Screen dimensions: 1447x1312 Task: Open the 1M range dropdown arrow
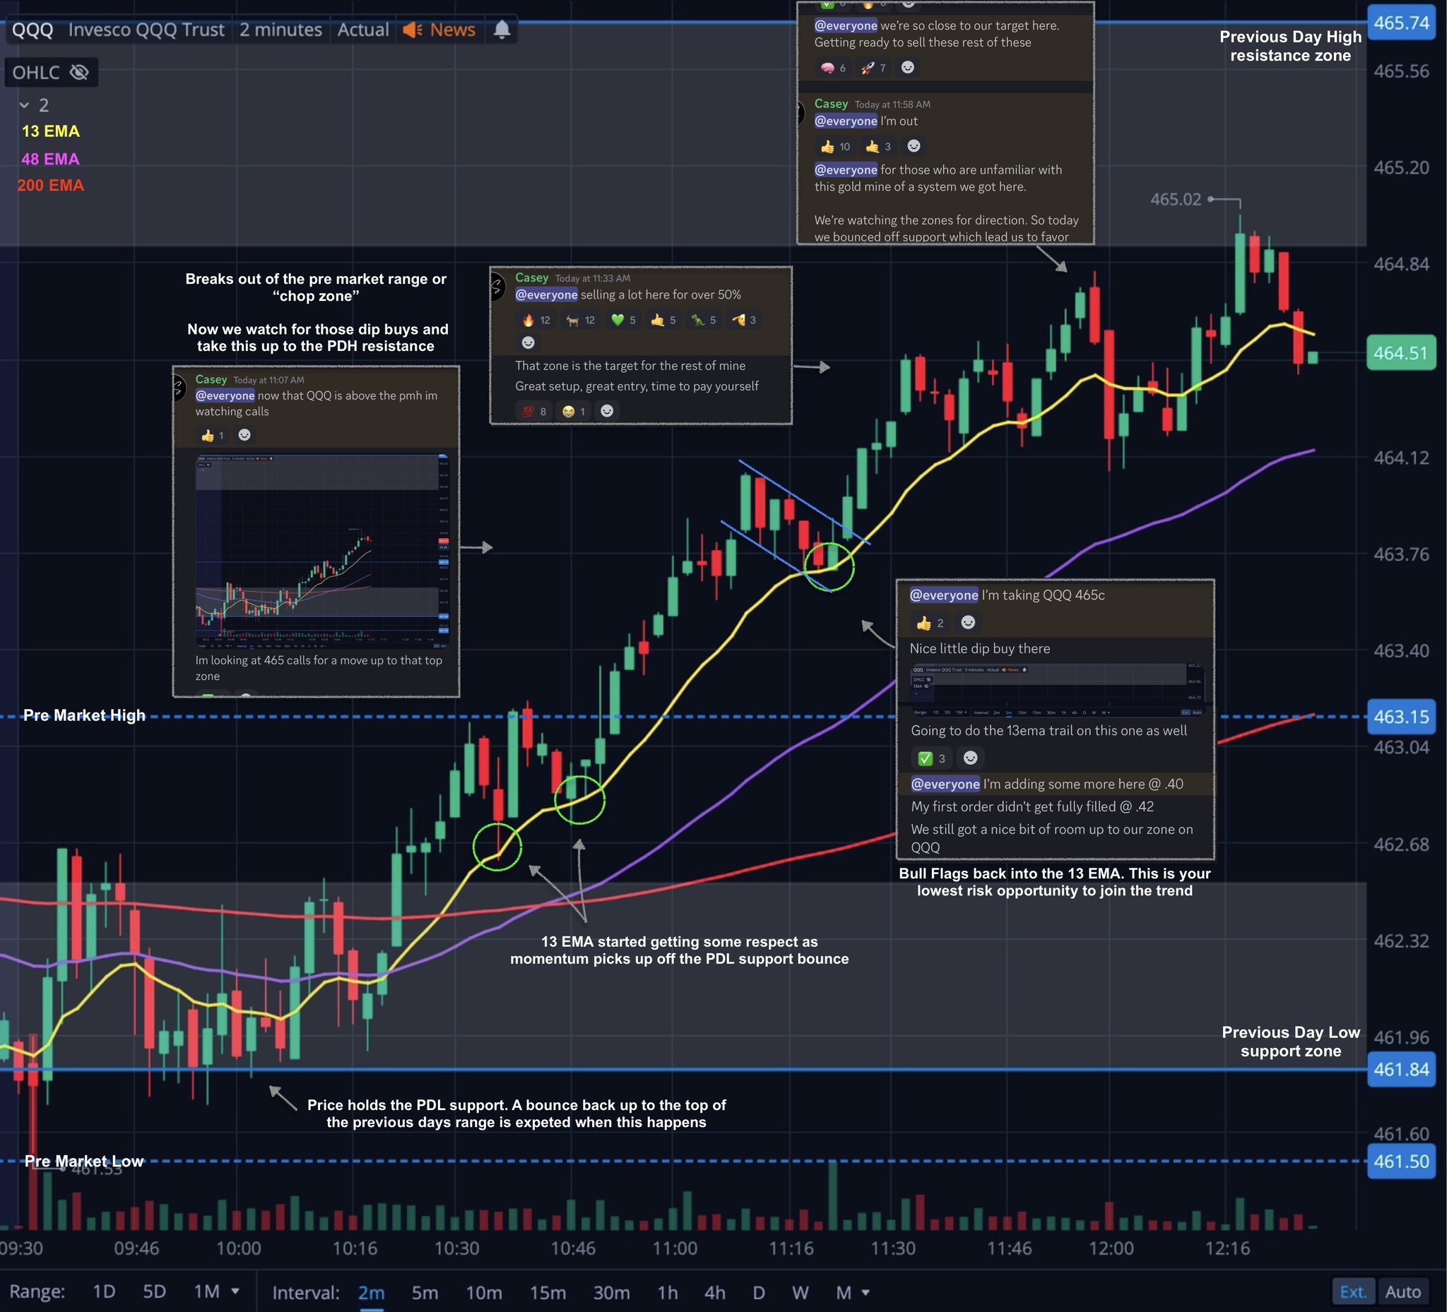(x=235, y=1292)
